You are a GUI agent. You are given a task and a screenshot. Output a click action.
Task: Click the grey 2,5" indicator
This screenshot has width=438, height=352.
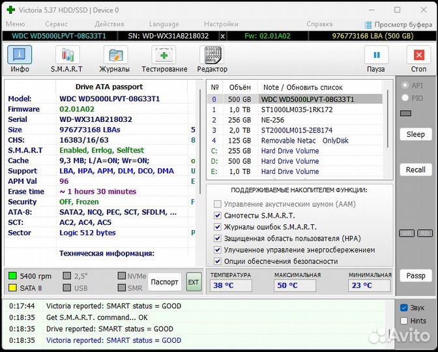[x=66, y=276]
